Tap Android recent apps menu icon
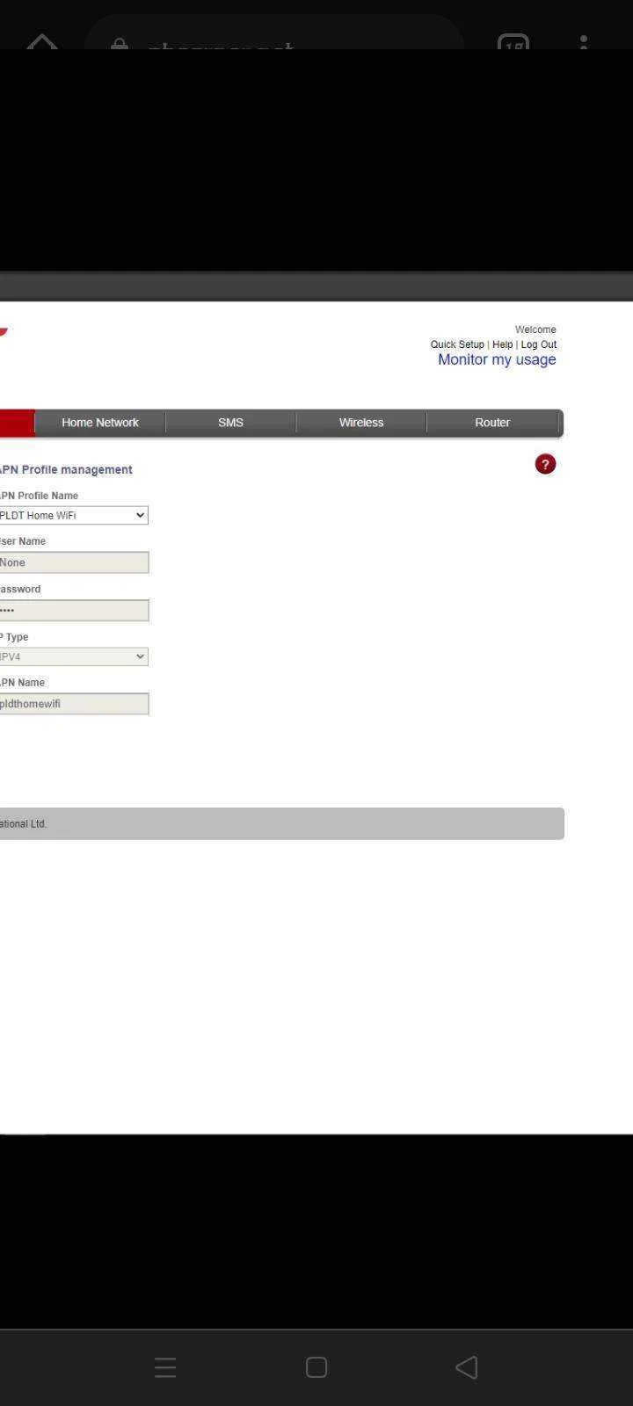633x1406 pixels. 165,1366
